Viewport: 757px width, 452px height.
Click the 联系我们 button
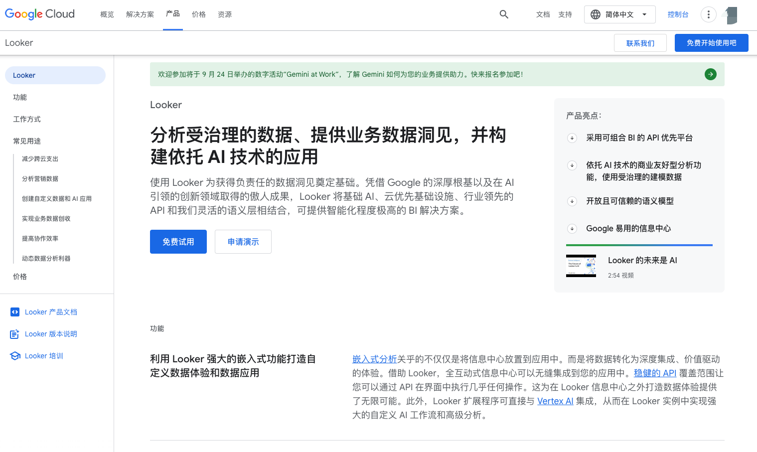coord(640,43)
